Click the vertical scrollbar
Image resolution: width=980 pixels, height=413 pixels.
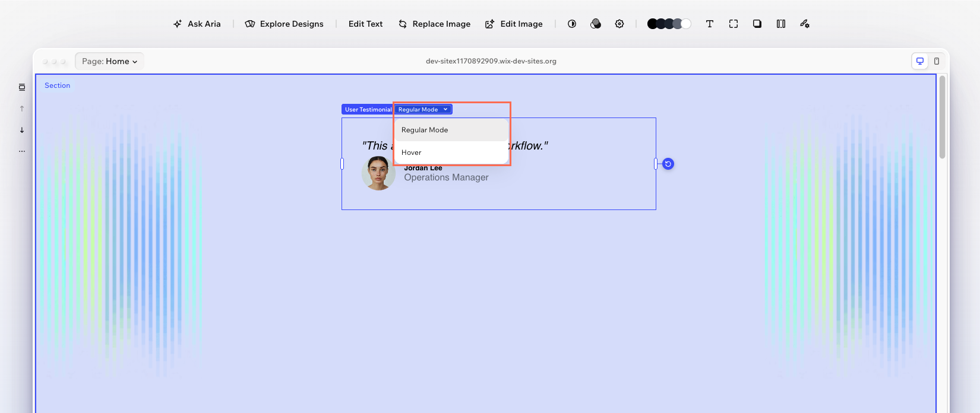click(x=943, y=117)
